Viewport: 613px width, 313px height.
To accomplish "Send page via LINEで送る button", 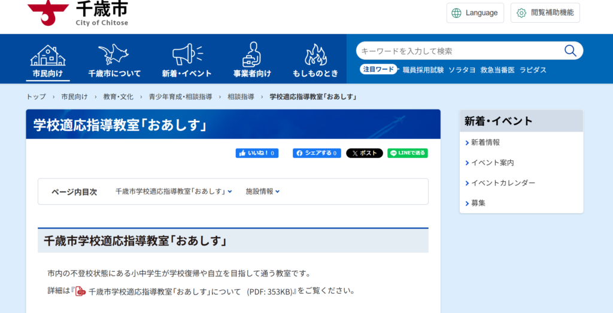I will (407, 153).
